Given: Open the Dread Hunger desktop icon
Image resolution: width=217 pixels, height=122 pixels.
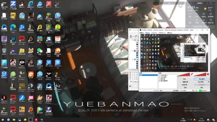Looking at the screenshot, I should click(x=58, y=76).
